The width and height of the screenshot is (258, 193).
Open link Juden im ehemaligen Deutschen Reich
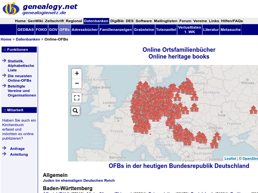[79, 180]
